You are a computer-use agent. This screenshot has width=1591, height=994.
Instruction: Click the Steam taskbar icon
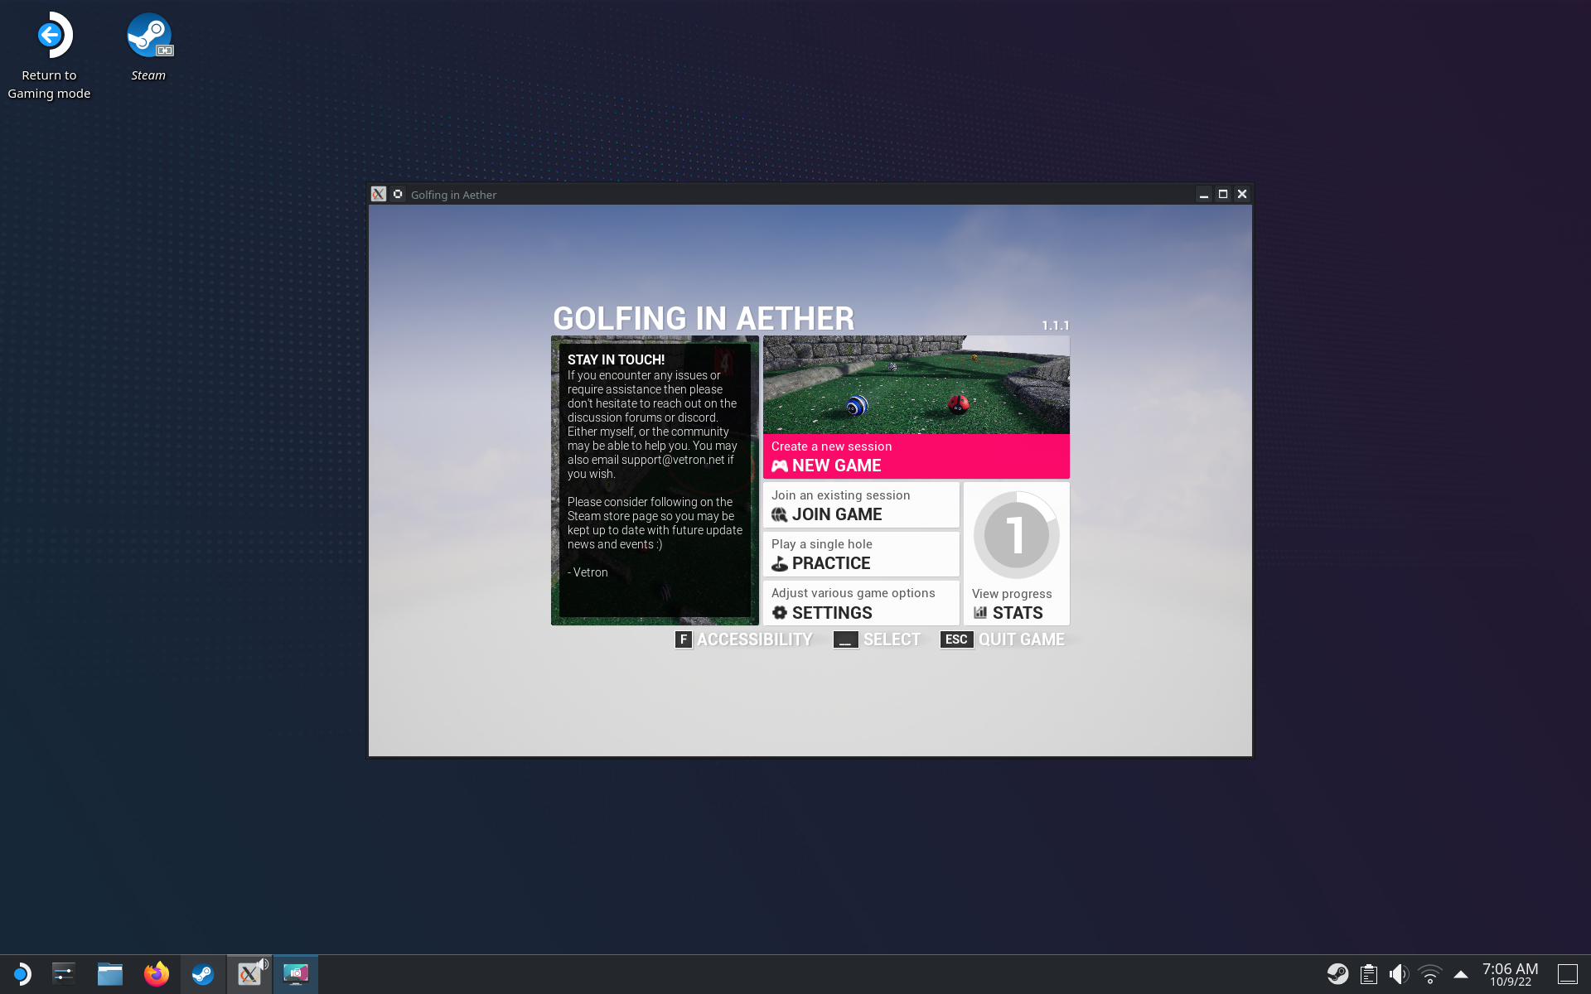(203, 974)
